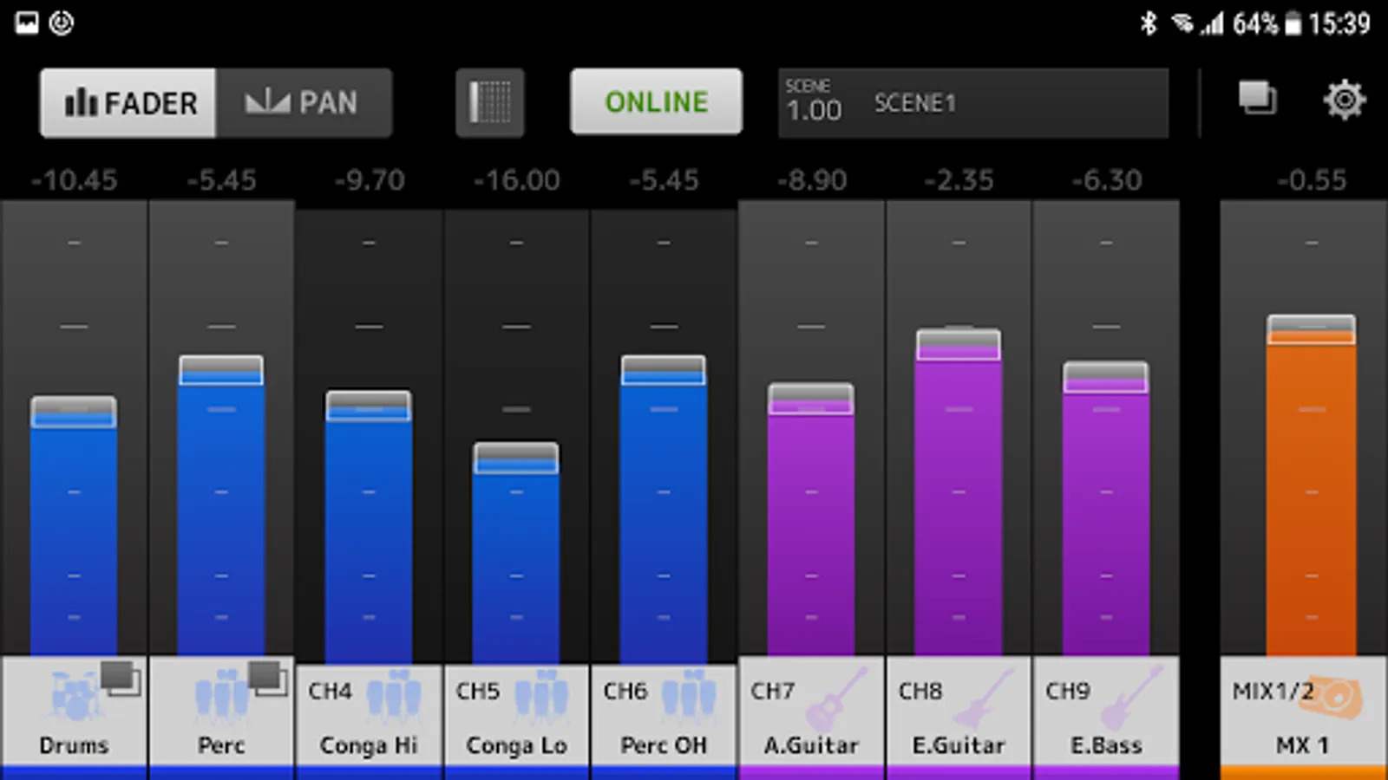Tap the drum kit icon on Drums
Image resolution: width=1388 pixels, height=780 pixels.
[x=74, y=696]
